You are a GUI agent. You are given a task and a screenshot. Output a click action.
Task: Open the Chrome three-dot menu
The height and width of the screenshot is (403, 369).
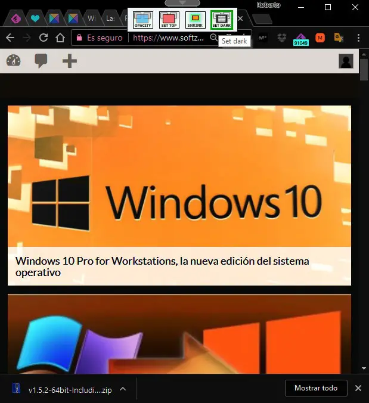pos(358,38)
